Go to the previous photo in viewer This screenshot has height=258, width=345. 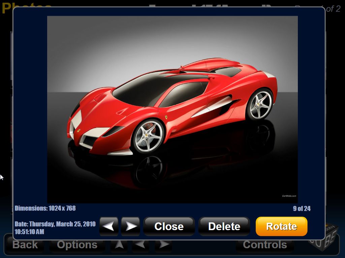point(109,226)
